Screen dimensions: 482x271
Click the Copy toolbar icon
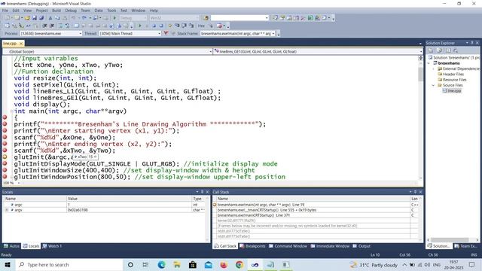[57, 18]
